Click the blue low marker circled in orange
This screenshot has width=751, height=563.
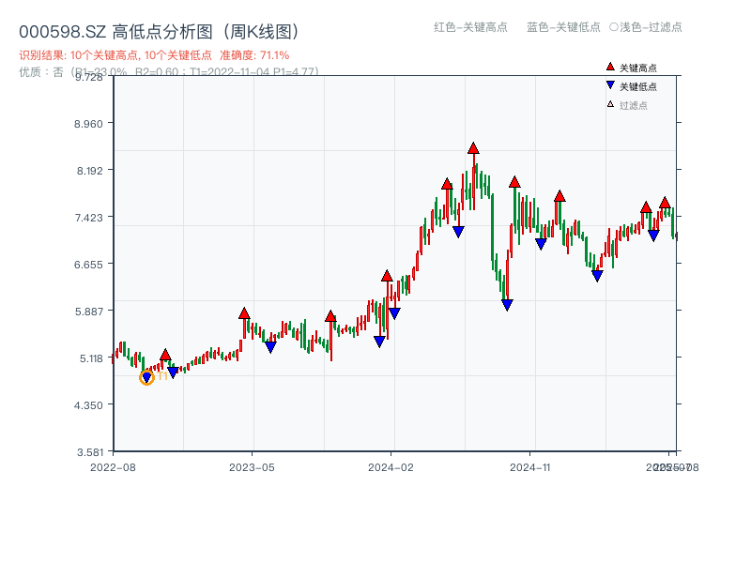coord(146,377)
